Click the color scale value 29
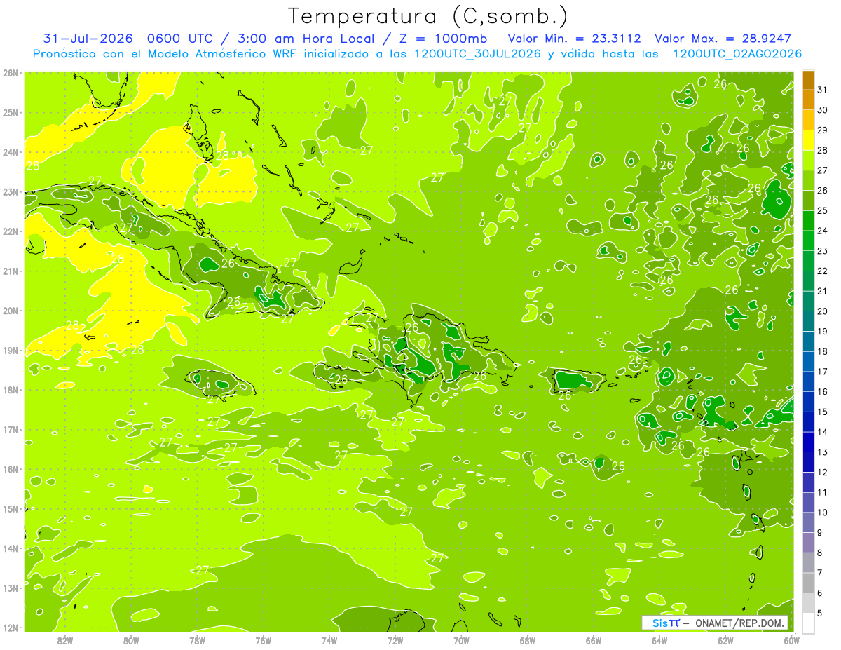The width and height of the screenshot is (841, 650). point(822,130)
